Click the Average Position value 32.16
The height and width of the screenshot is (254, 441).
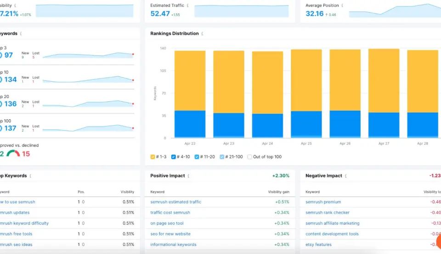click(x=314, y=13)
